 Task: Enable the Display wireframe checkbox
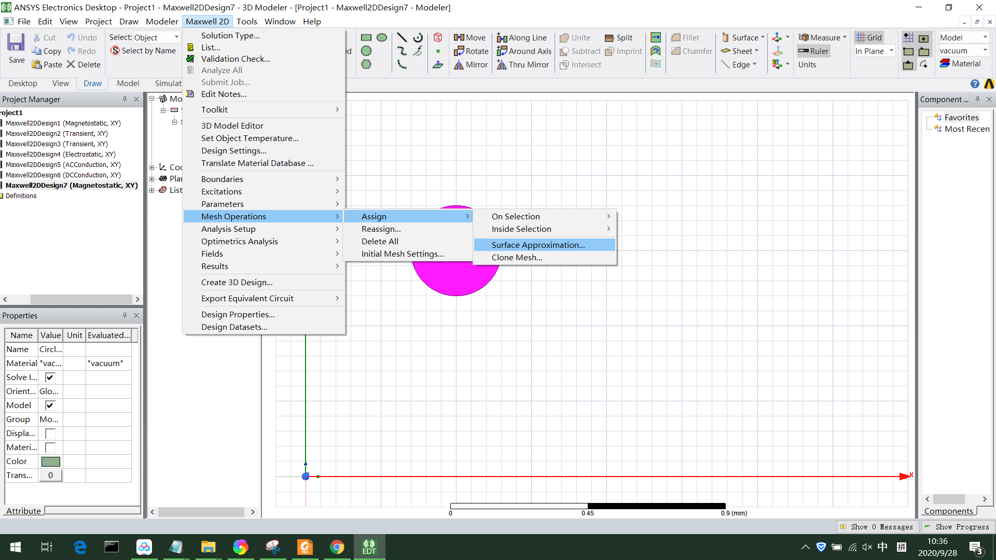point(49,433)
